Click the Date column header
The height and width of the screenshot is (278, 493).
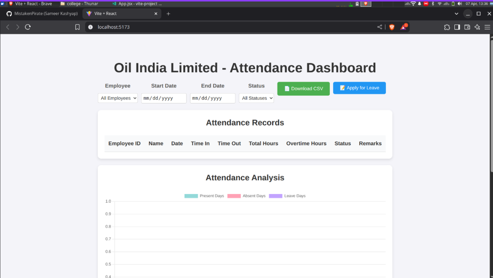click(x=177, y=144)
